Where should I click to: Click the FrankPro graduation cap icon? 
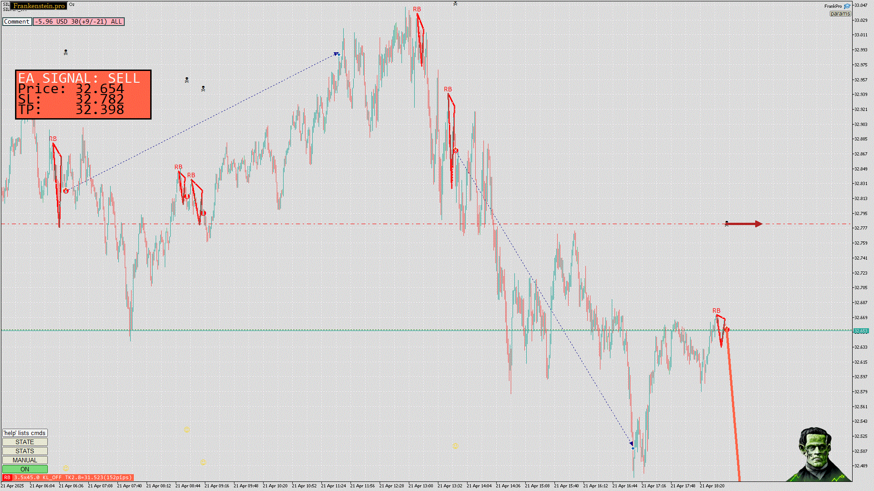(847, 6)
